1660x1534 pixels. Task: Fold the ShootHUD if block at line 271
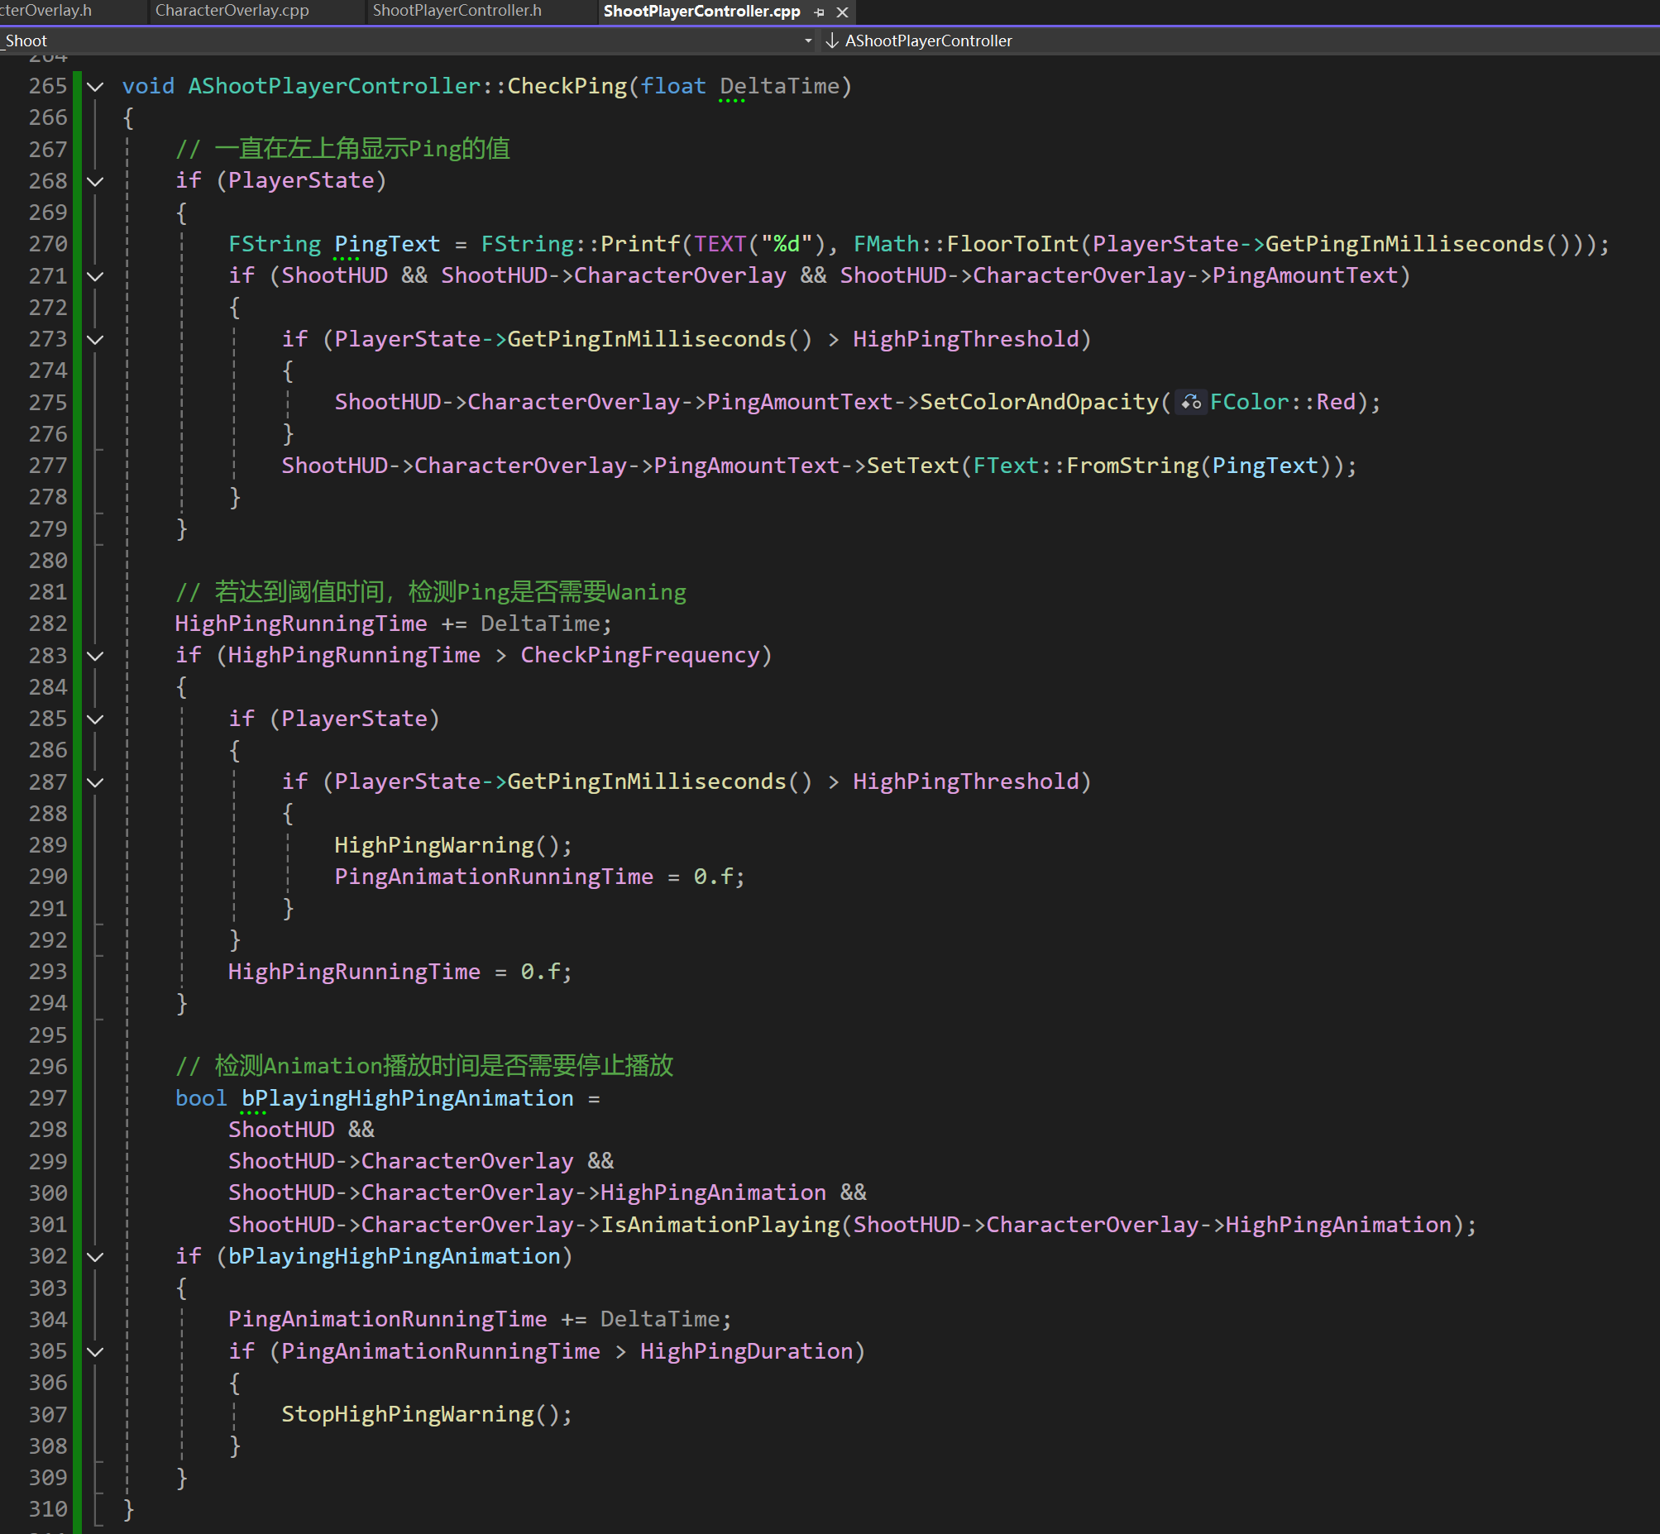95,276
